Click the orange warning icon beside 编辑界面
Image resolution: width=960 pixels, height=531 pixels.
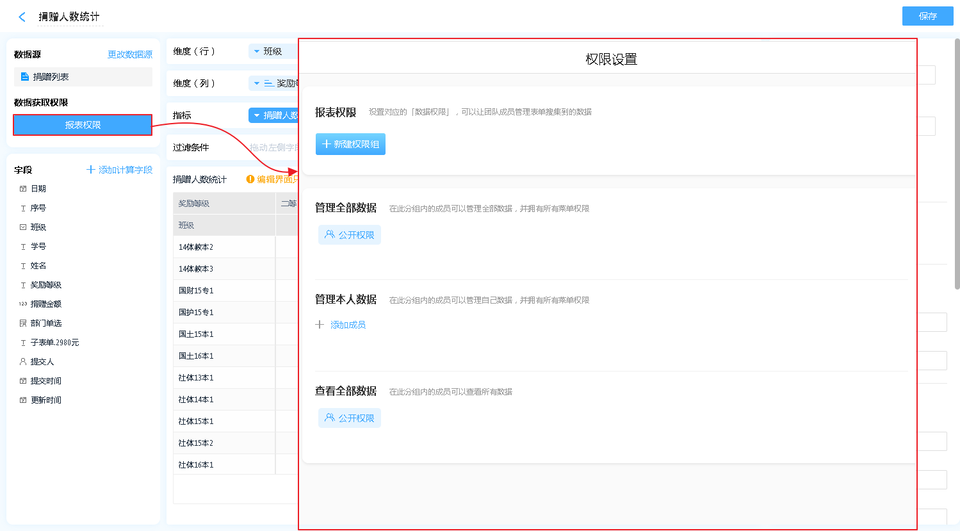pyautogui.click(x=250, y=179)
